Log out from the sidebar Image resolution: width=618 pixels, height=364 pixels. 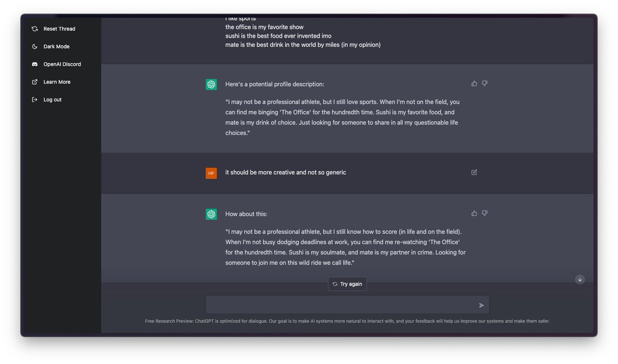tap(52, 100)
